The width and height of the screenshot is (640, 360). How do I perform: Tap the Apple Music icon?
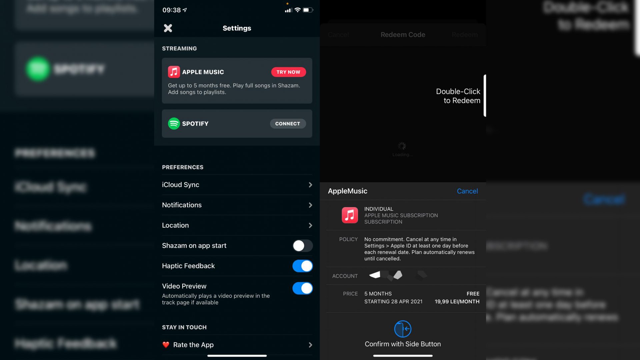pos(174,72)
